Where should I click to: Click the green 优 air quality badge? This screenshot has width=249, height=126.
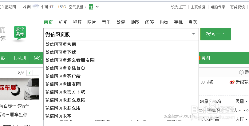point(91,7)
